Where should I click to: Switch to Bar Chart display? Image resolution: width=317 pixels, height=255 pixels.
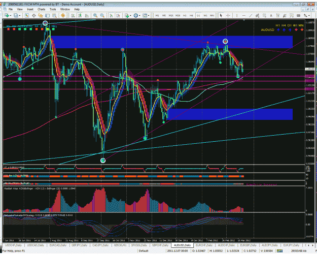pos(73,15)
